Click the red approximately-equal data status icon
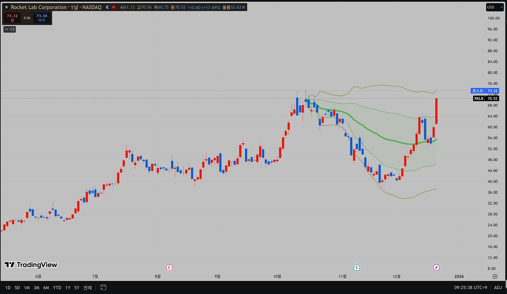This screenshot has height=294, width=507. (x=114, y=7)
